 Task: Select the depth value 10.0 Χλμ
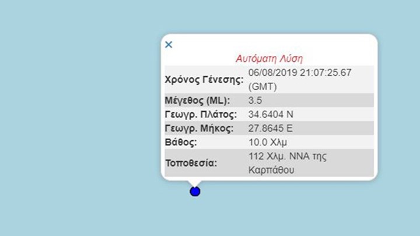click(x=268, y=142)
